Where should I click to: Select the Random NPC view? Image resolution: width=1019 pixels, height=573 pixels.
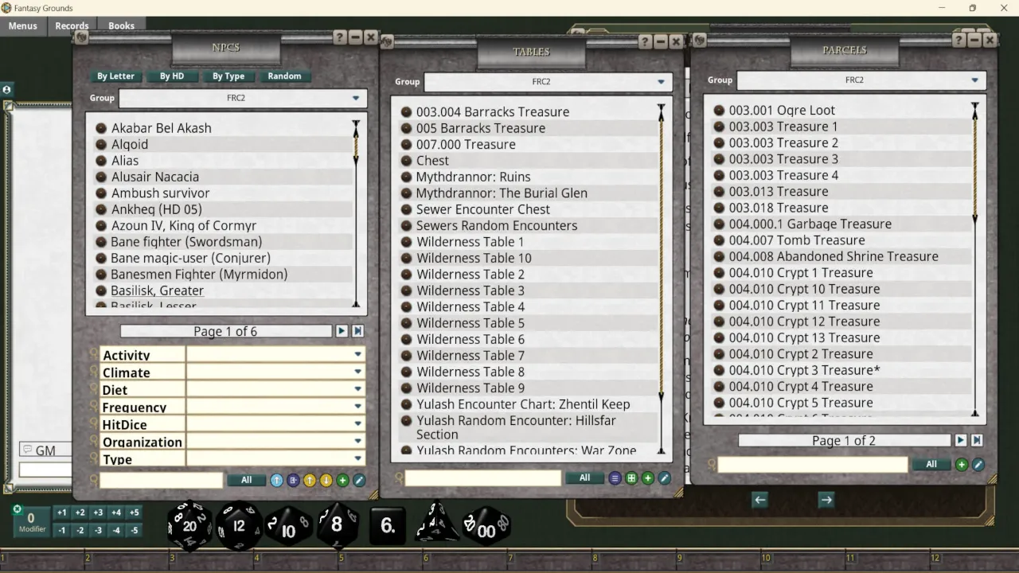click(284, 76)
